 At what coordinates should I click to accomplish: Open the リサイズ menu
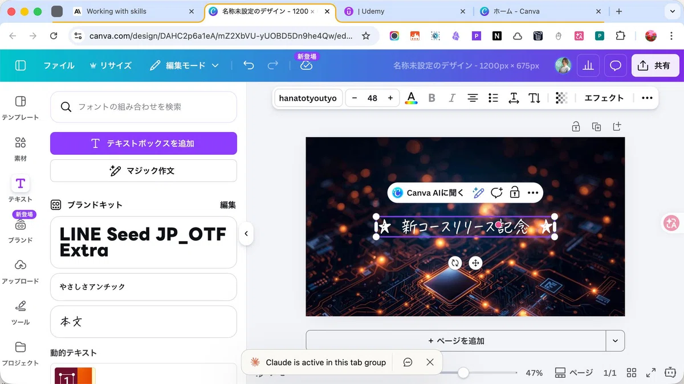click(x=111, y=65)
